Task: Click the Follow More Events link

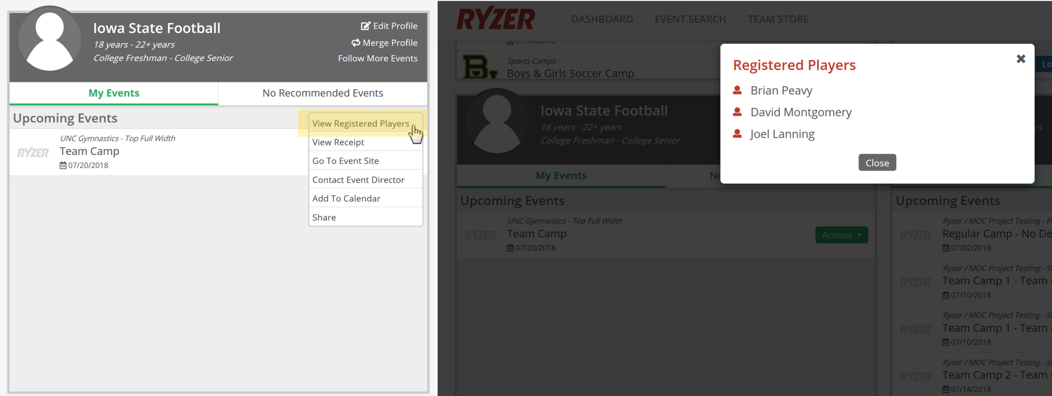Action: 377,58
